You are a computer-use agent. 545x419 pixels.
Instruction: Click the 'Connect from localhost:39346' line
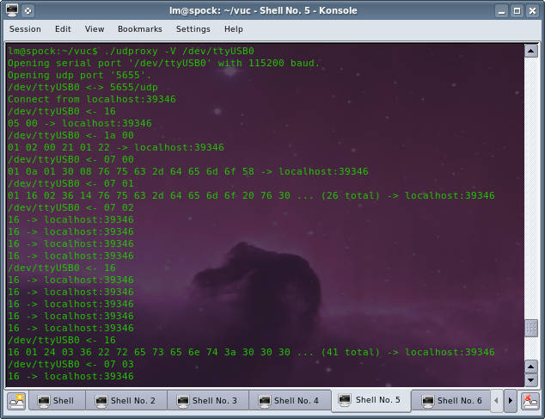click(x=92, y=99)
